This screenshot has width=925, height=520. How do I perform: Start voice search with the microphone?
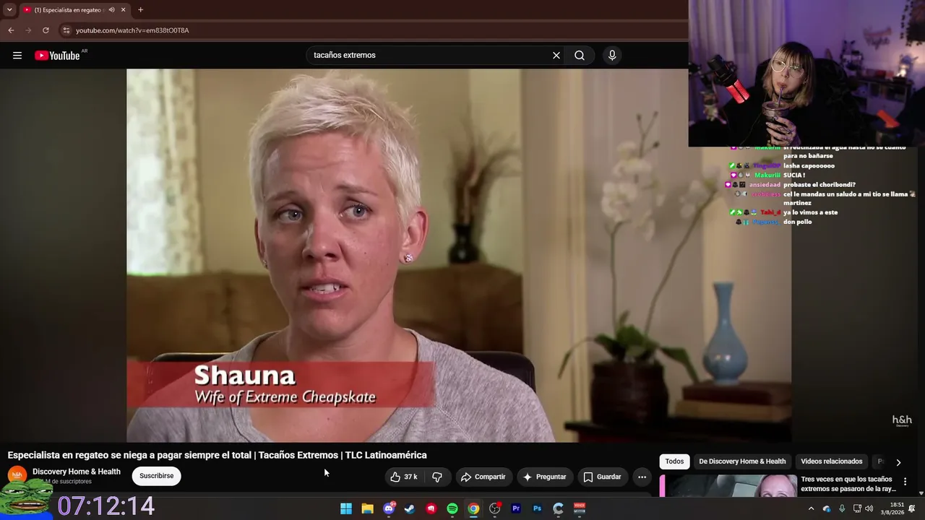click(612, 56)
